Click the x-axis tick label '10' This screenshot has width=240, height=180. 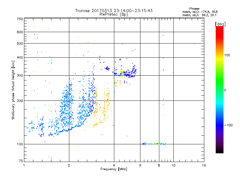tap(173, 165)
